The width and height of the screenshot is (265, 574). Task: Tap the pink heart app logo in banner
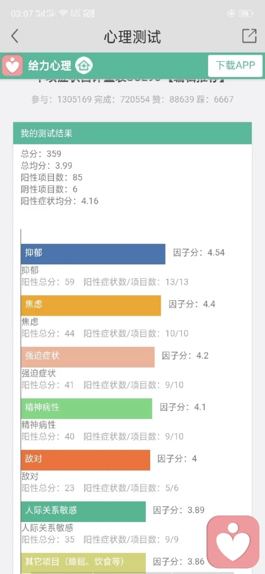13,66
